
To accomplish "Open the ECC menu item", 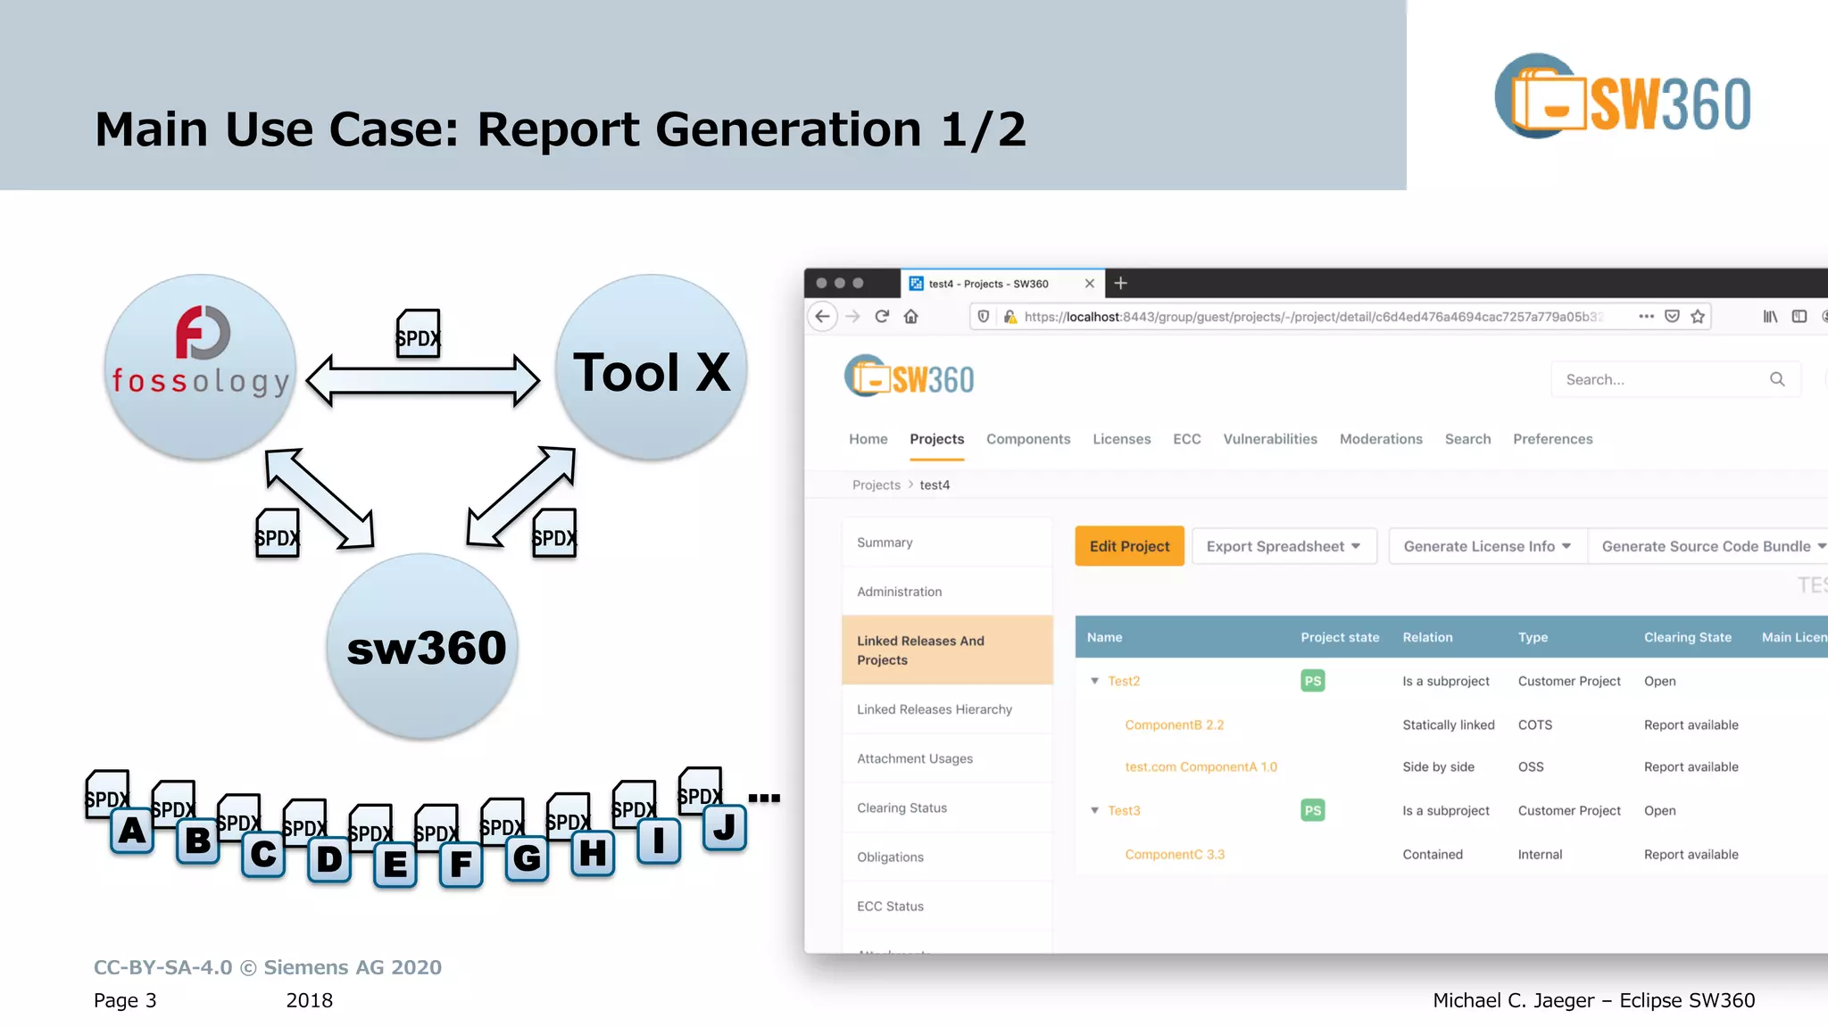I will coord(1186,439).
